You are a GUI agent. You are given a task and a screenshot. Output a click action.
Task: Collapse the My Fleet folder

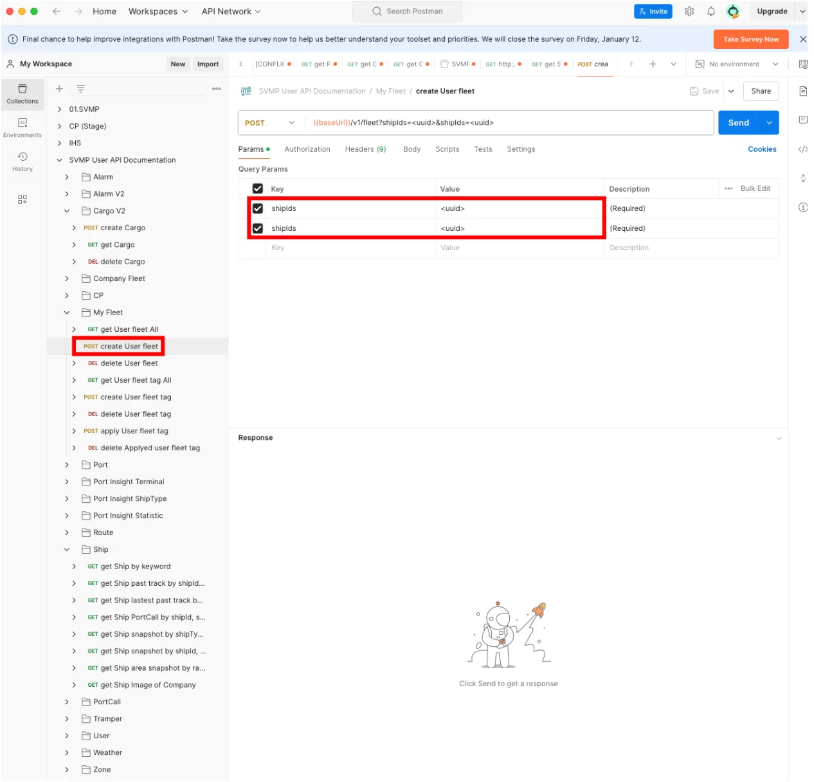click(67, 313)
